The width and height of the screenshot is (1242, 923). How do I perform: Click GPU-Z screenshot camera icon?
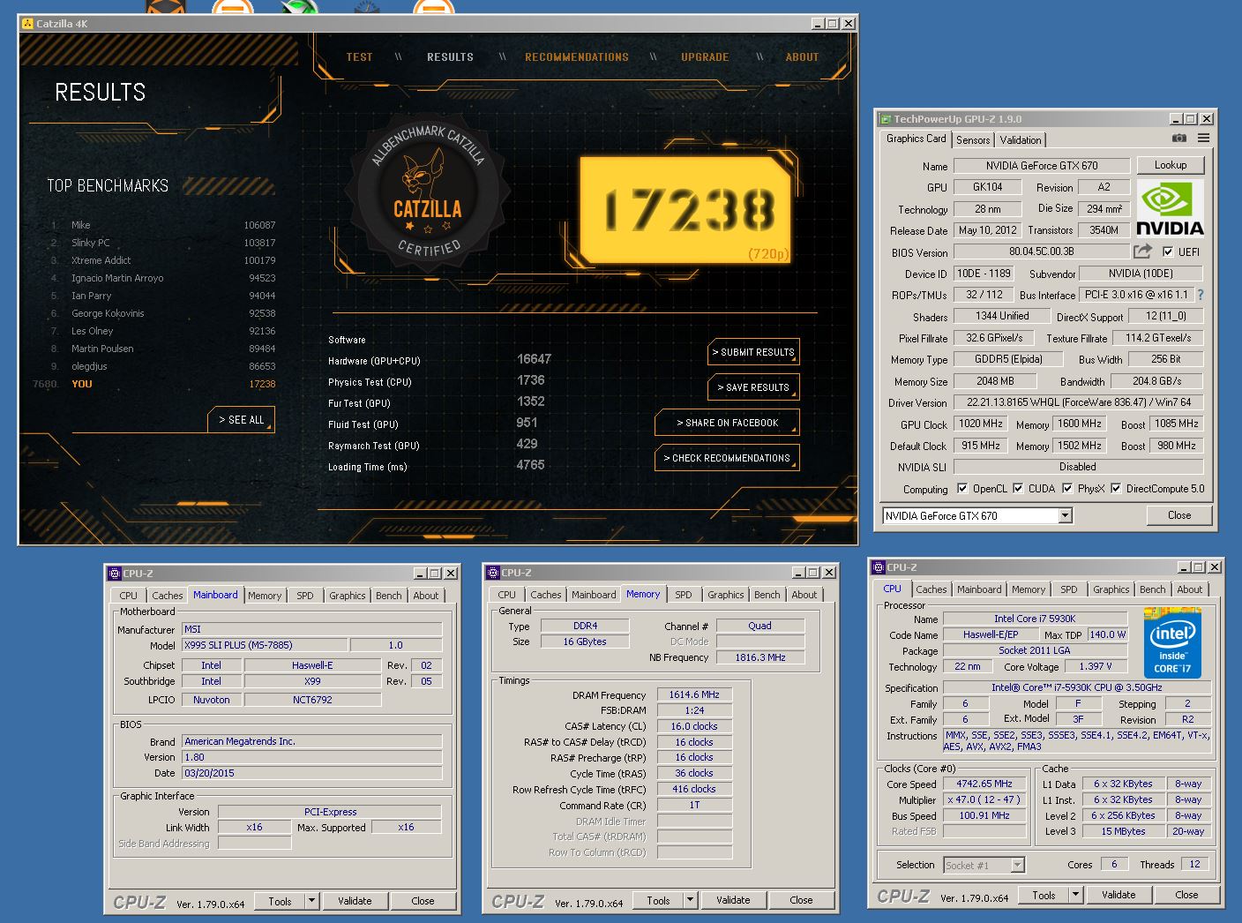1178,139
